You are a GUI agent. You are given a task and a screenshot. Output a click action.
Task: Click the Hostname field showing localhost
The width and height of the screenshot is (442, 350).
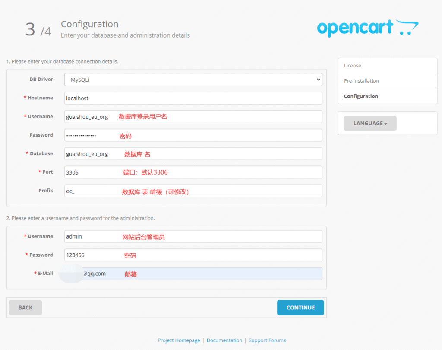(193, 98)
